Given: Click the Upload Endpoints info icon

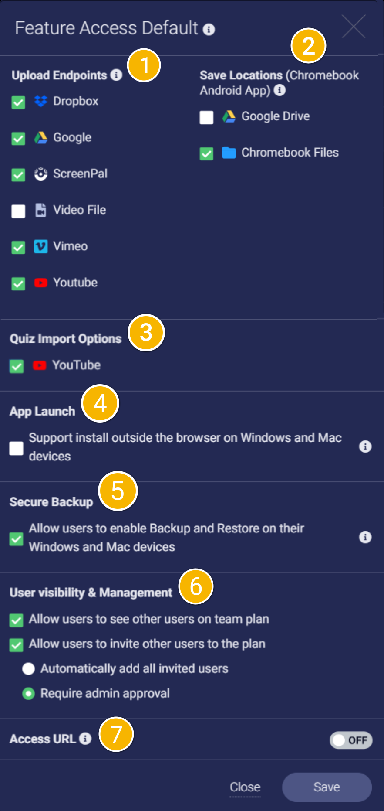Looking at the screenshot, I should point(116,75).
